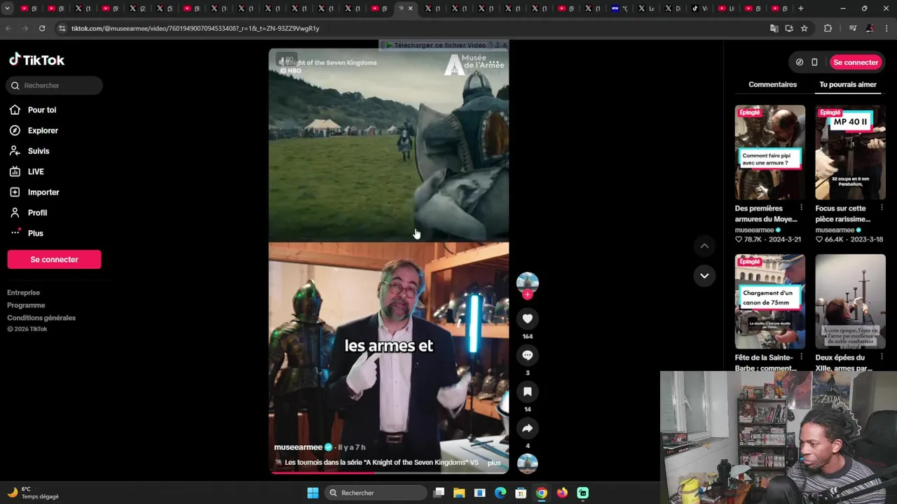Click museearmee under Des premières armures
This screenshot has height=504, width=897.
[x=754, y=230]
